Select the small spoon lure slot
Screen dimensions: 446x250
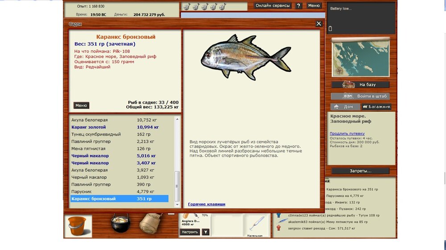pos(257,225)
